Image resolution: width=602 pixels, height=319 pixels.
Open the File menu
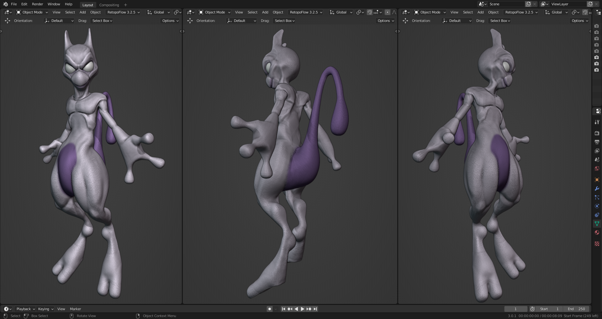14,4
